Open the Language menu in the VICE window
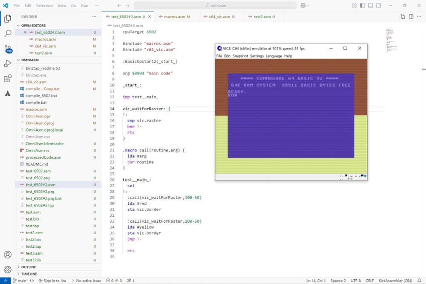 point(273,56)
